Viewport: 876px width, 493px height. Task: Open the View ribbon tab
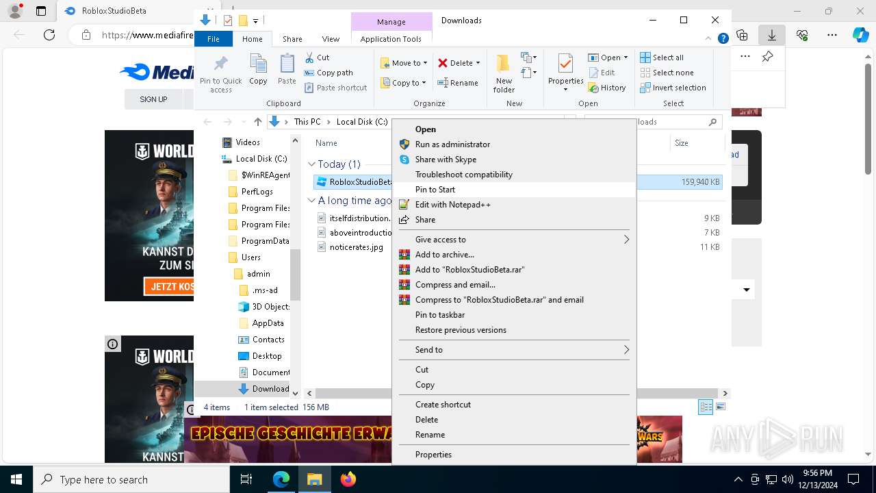point(331,39)
